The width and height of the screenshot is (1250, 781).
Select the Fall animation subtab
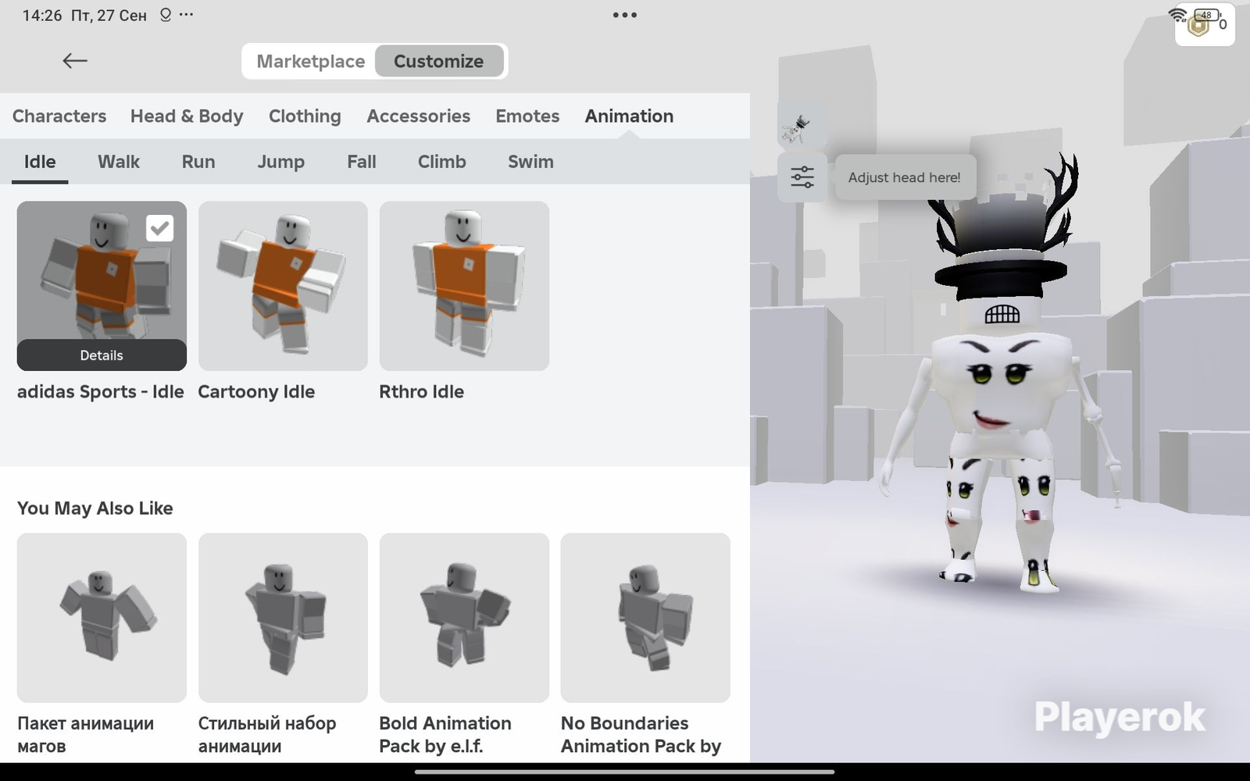tap(362, 162)
